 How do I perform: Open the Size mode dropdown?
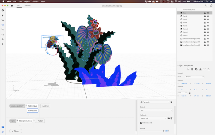pyautogui.click(x=182, y=93)
